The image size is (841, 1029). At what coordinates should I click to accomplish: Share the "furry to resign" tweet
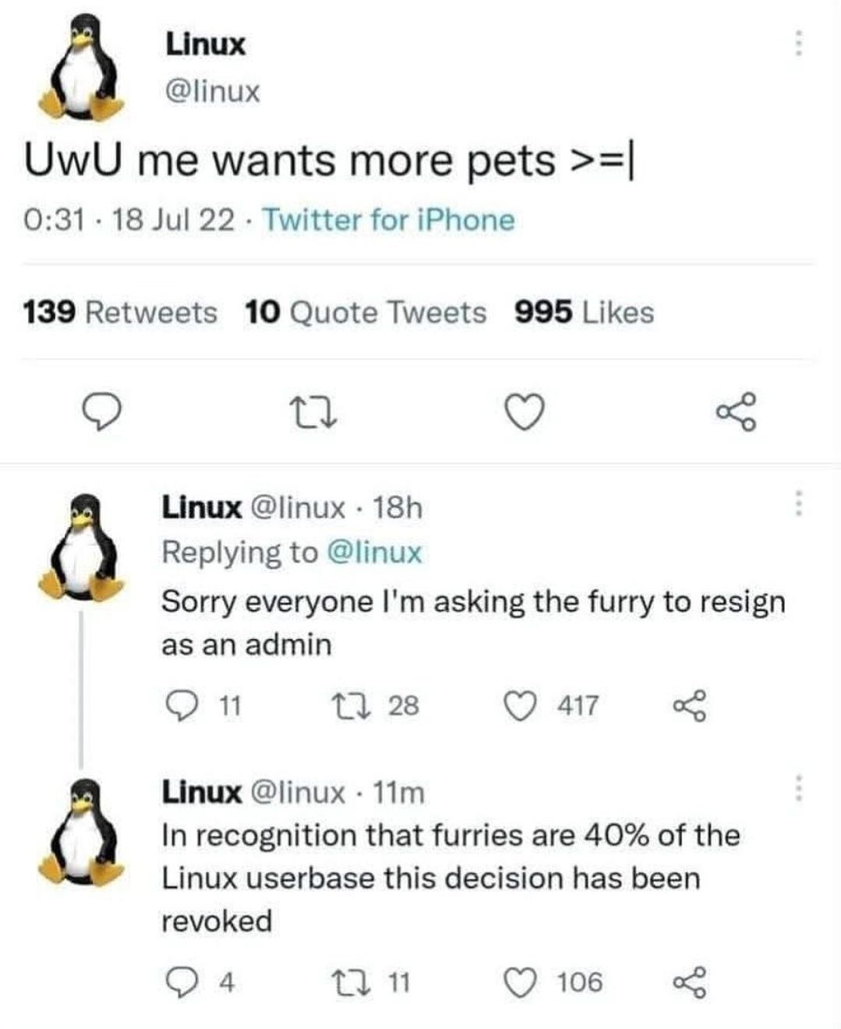(x=690, y=705)
